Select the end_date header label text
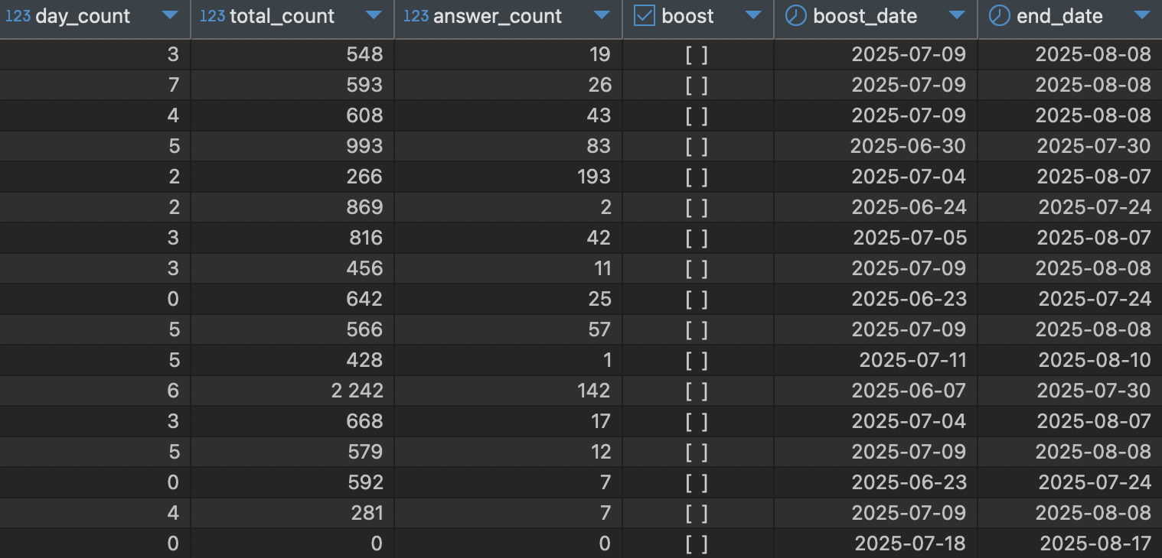 click(1059, 16)
